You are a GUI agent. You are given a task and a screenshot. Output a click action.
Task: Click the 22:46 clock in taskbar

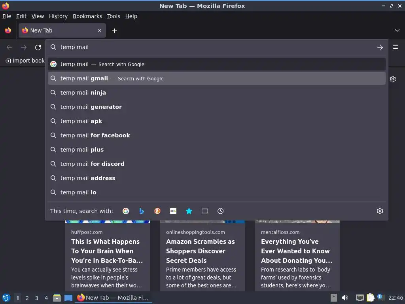(396, 298)
